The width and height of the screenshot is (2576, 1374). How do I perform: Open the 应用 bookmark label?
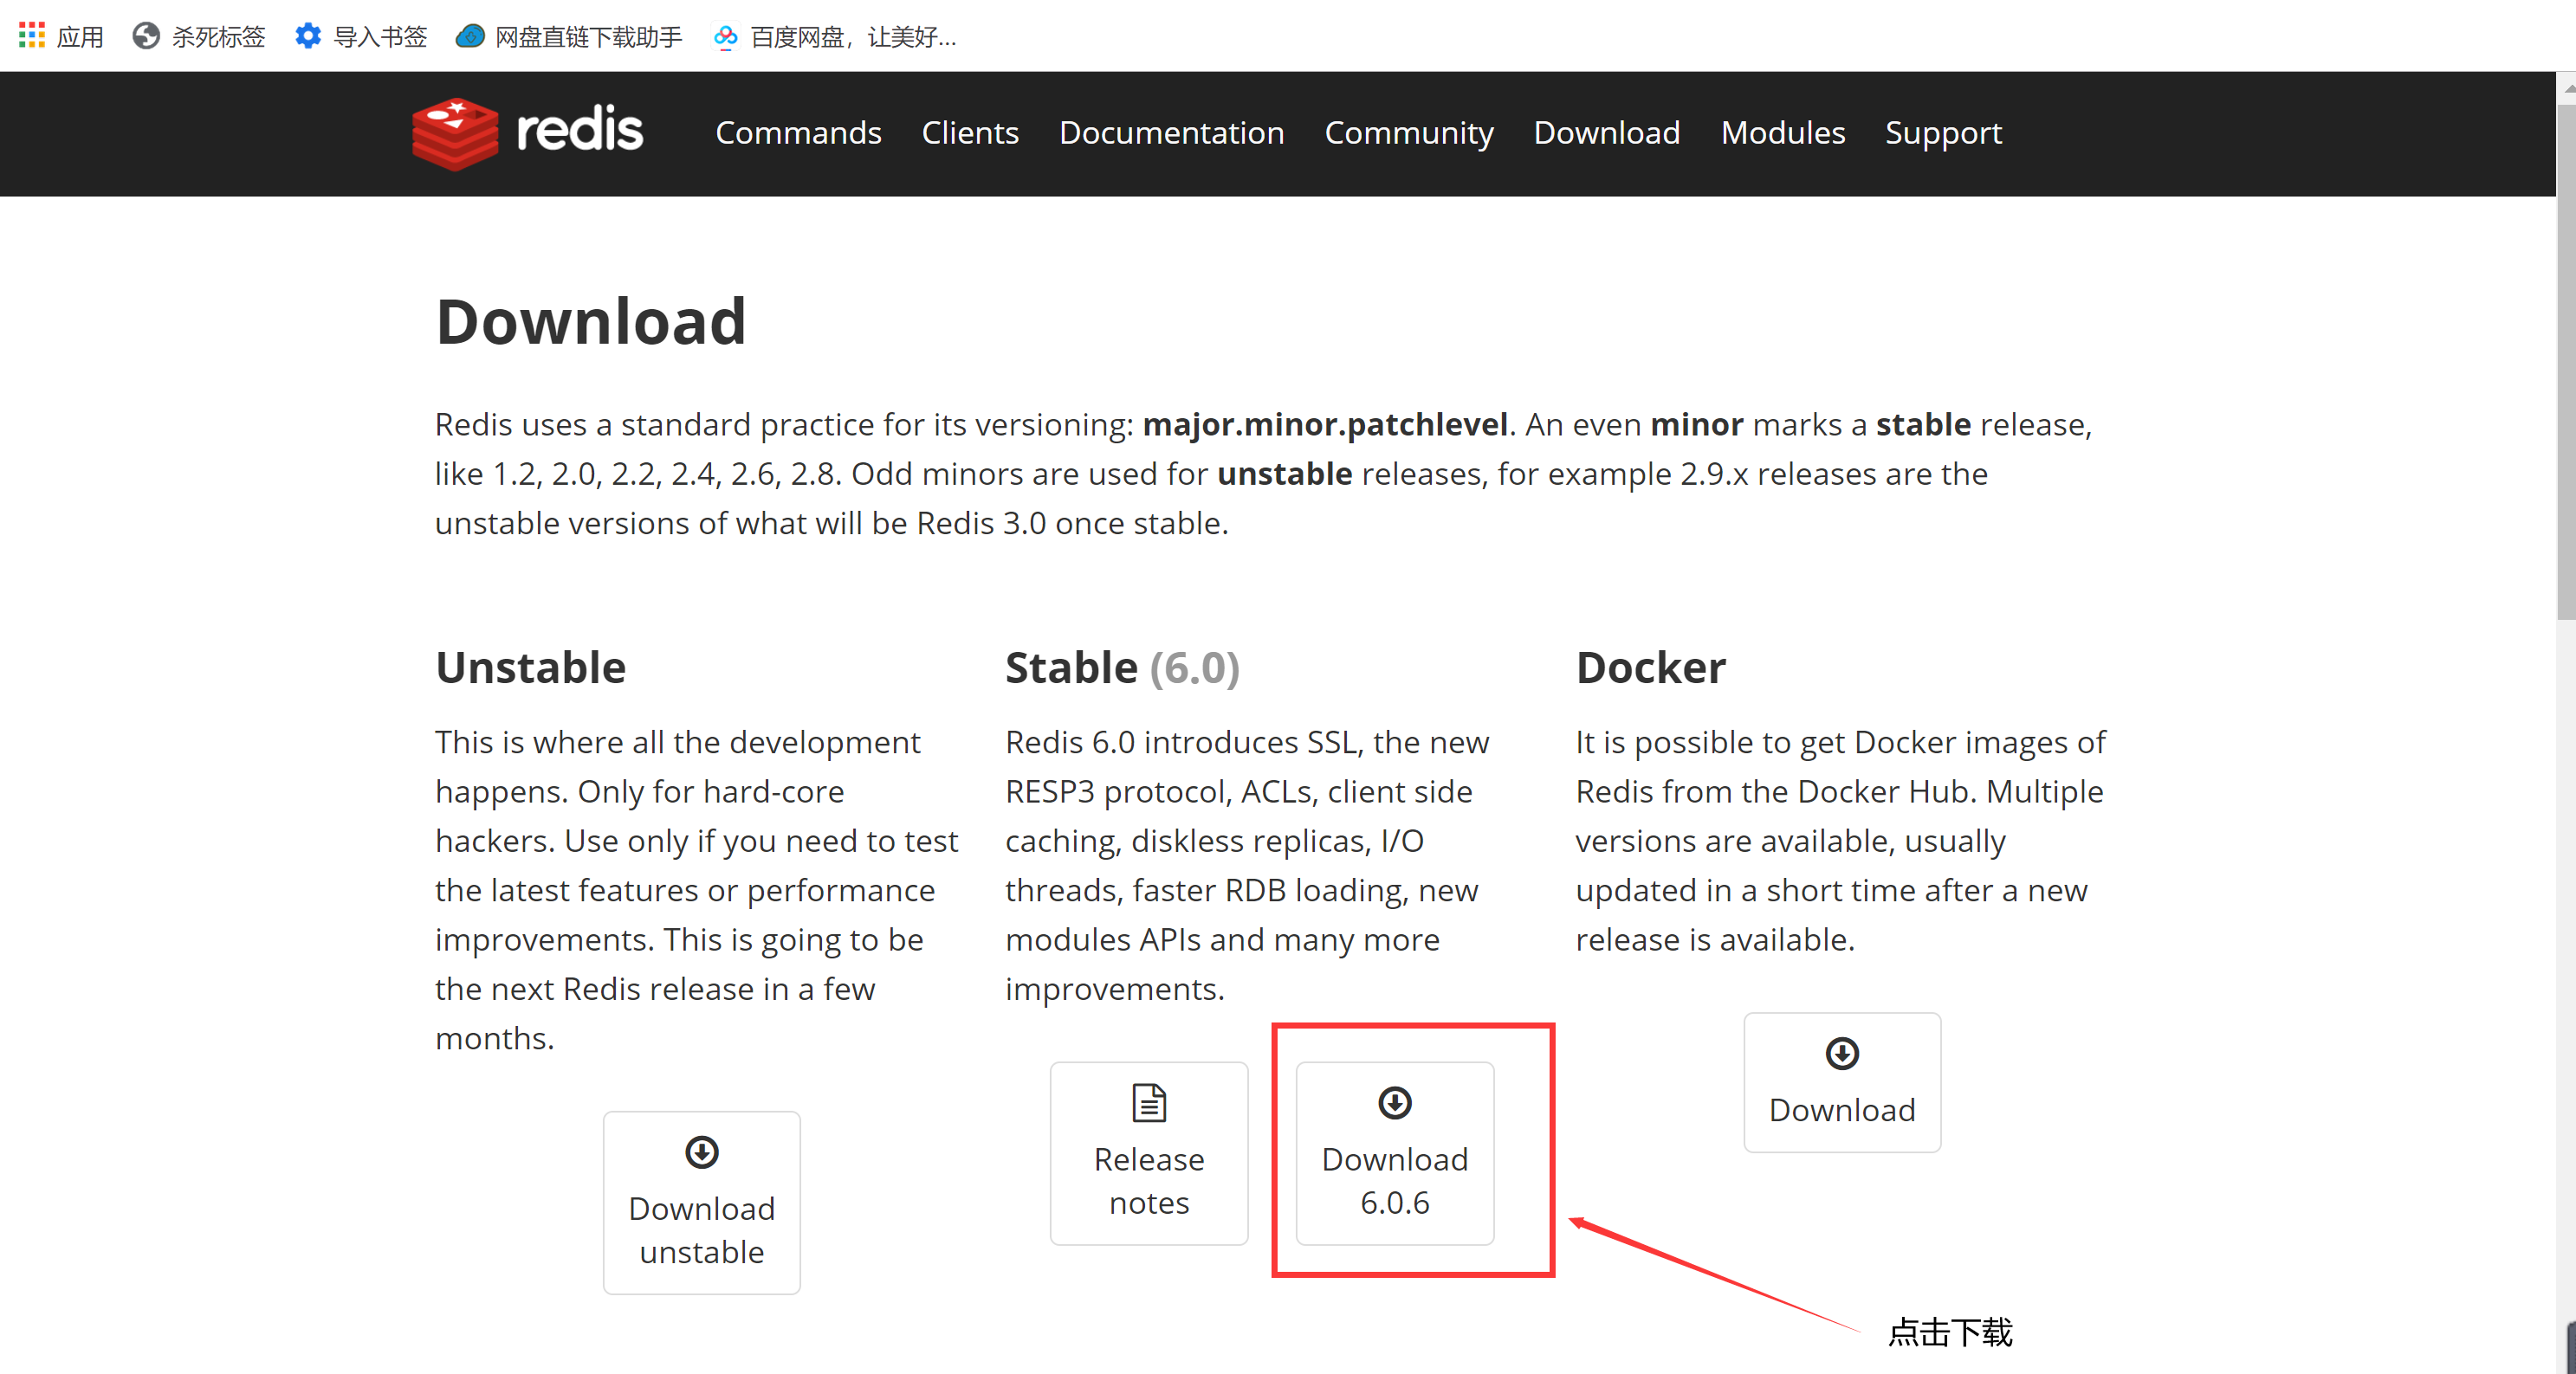[x=80, y=37]
